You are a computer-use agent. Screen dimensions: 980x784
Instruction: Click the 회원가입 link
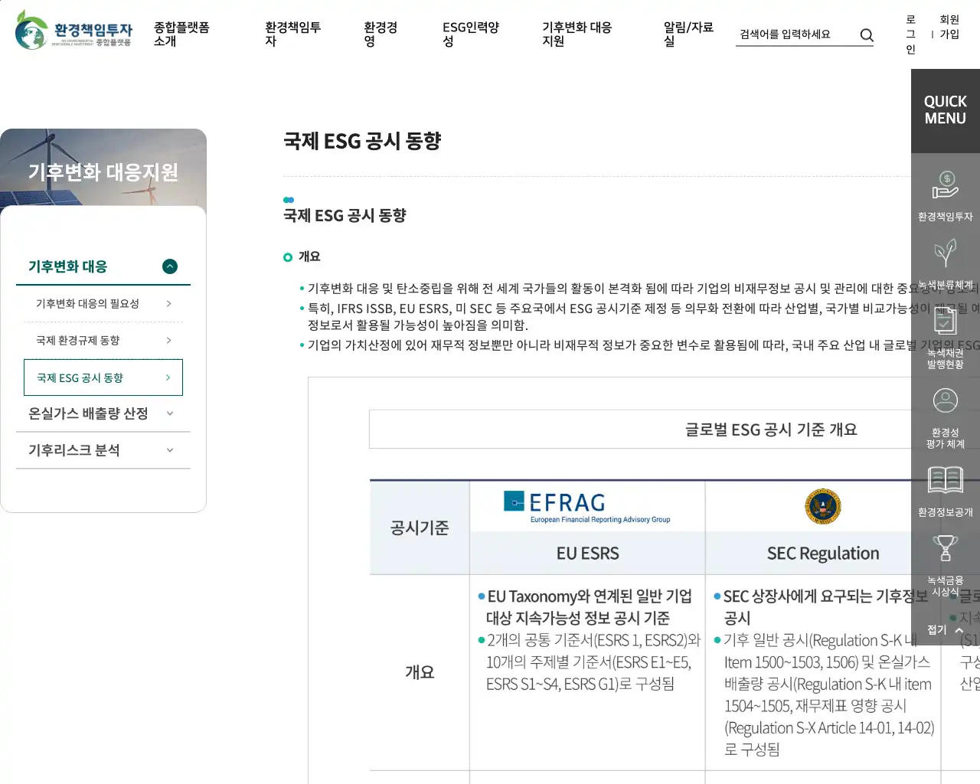(x=949, y=27)
